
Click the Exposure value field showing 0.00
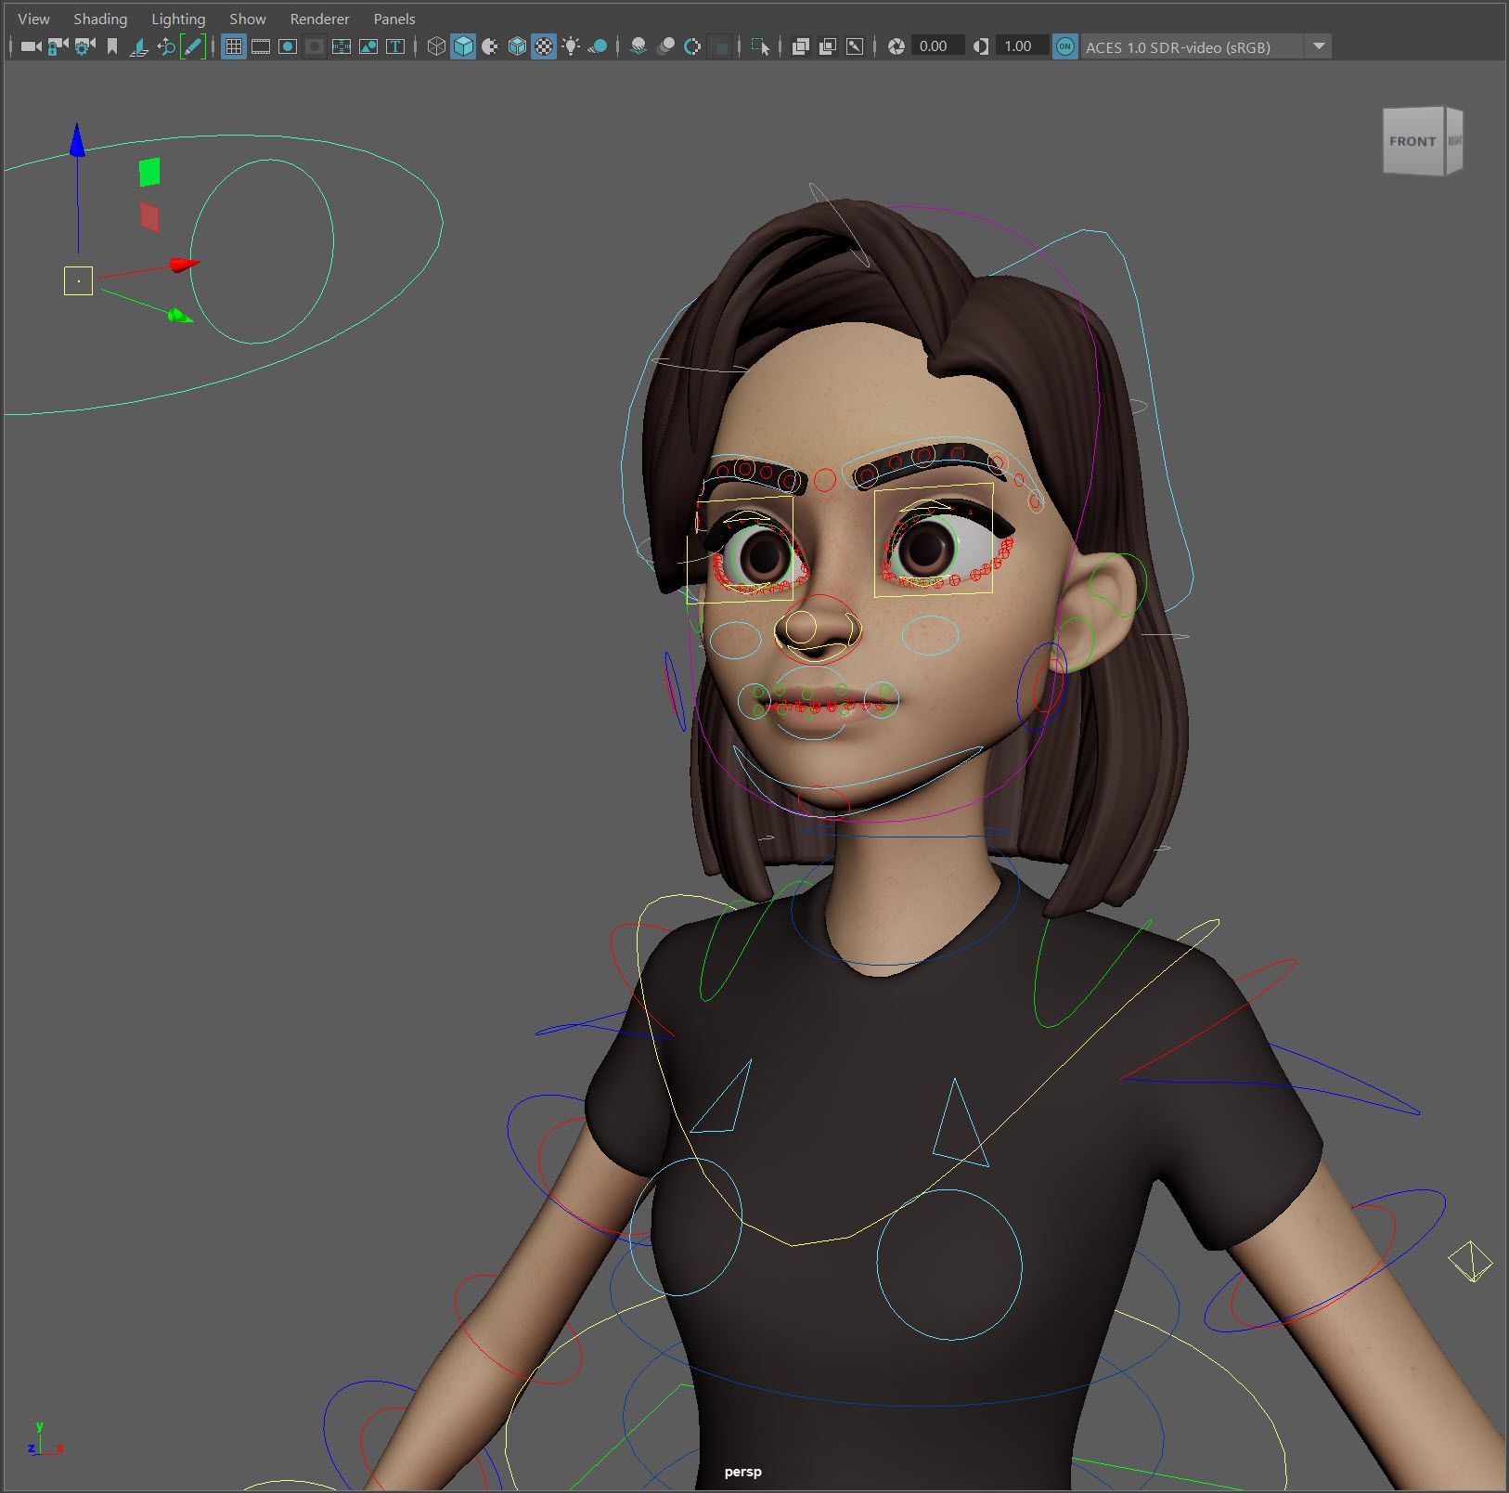(x=934, y=46)
